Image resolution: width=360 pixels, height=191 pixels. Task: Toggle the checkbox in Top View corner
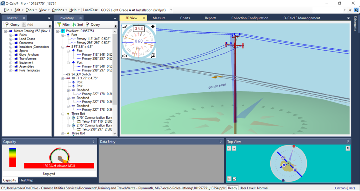pos(234,179)
